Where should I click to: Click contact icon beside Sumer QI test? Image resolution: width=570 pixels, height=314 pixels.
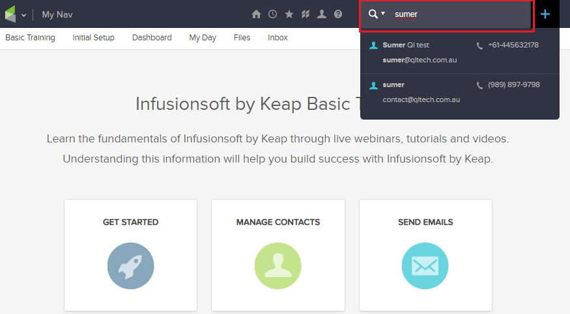point(373,46)
